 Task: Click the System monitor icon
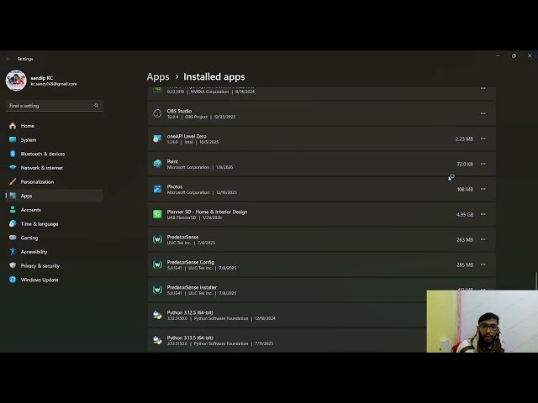[13, 139]
